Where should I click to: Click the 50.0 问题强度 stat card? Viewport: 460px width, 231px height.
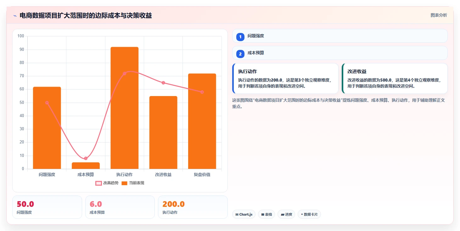47,207
